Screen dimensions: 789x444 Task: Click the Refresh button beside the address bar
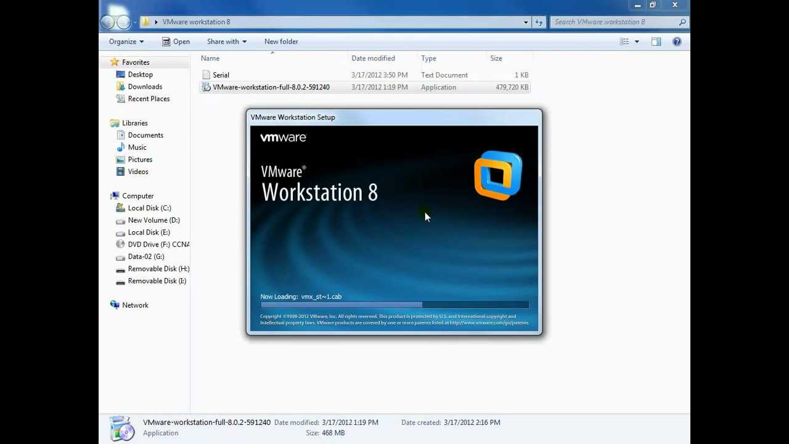click(539, 22)
